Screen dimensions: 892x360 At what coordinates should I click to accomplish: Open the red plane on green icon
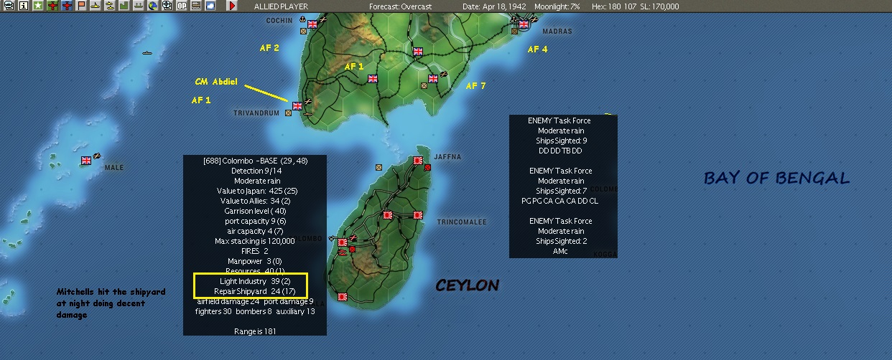pyautogui.click(x=52, y=6)
